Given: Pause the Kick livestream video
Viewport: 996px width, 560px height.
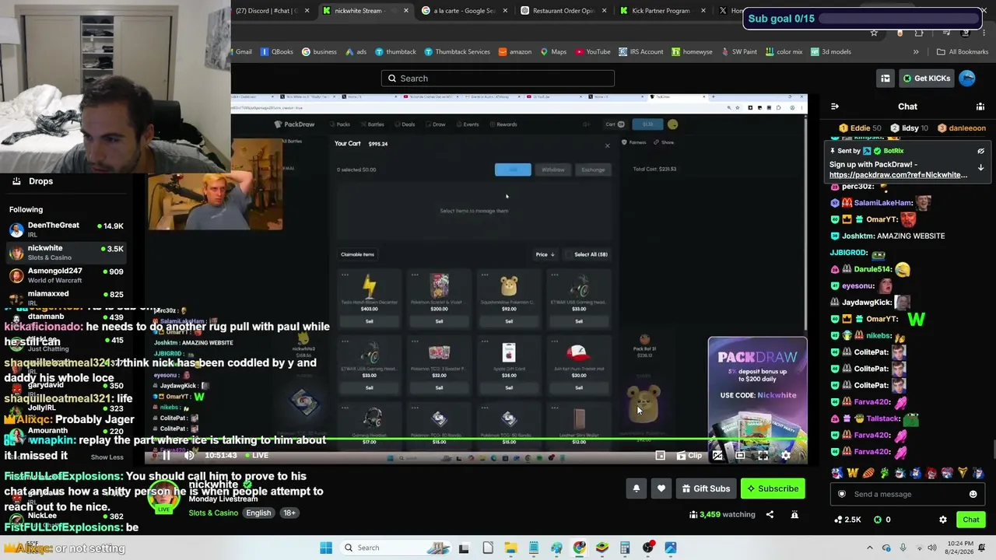Looking at the screenshot, I should (166, 456).
